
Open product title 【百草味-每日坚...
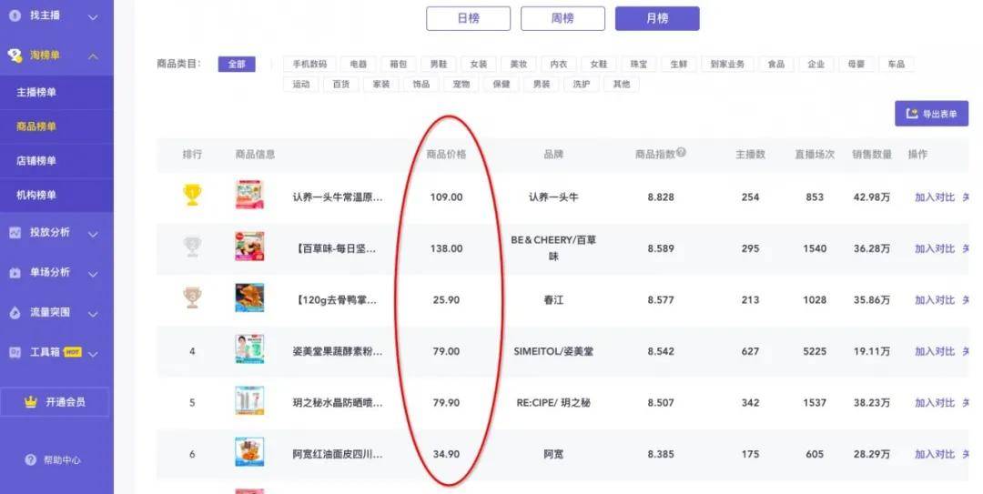pos(335,248)
